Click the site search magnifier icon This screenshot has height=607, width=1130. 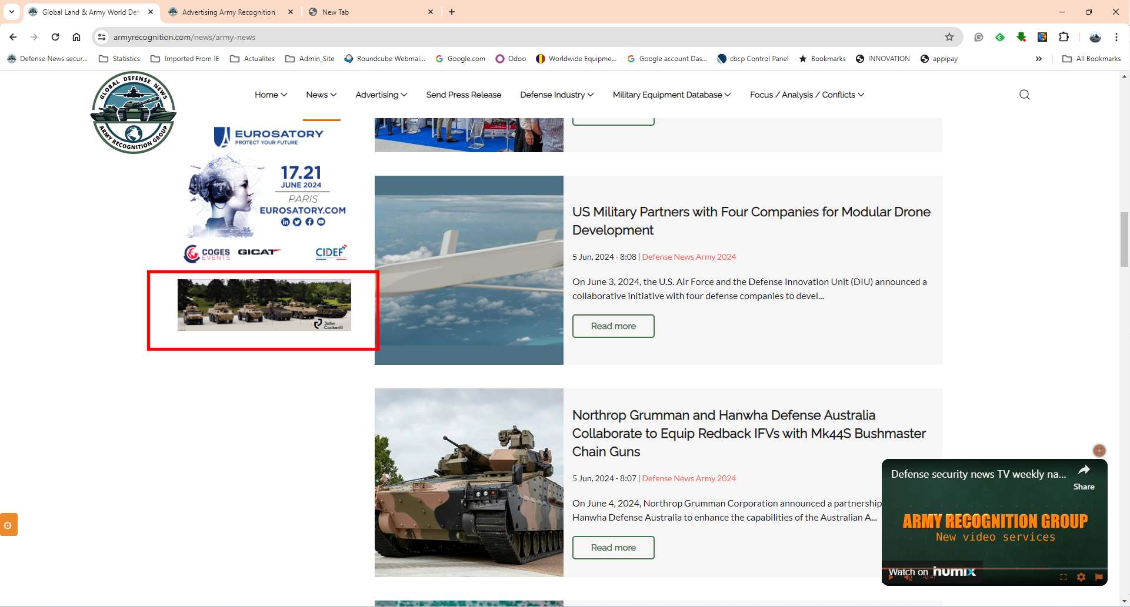(1024, 95)
